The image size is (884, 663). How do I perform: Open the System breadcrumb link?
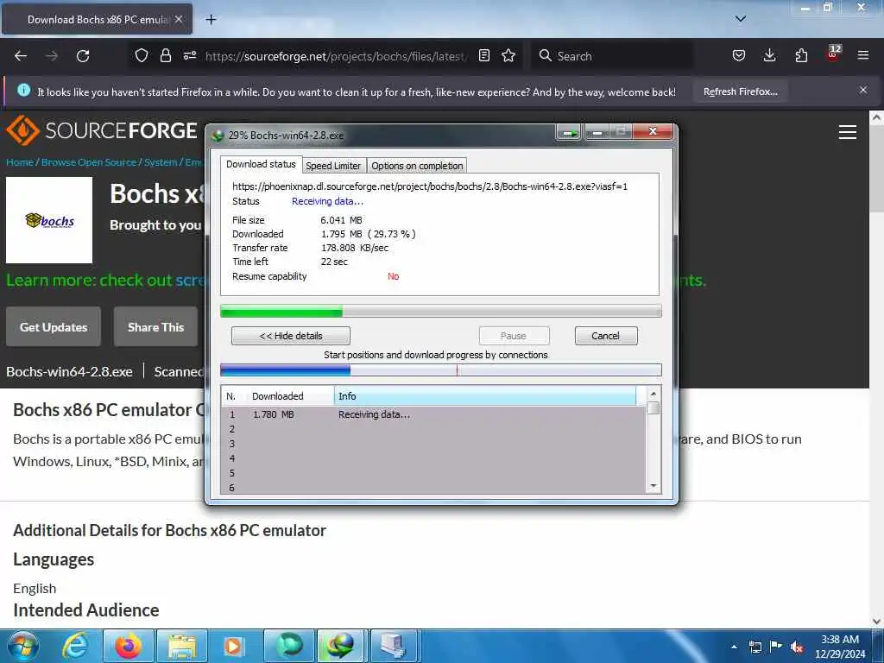tap(161, 162)
